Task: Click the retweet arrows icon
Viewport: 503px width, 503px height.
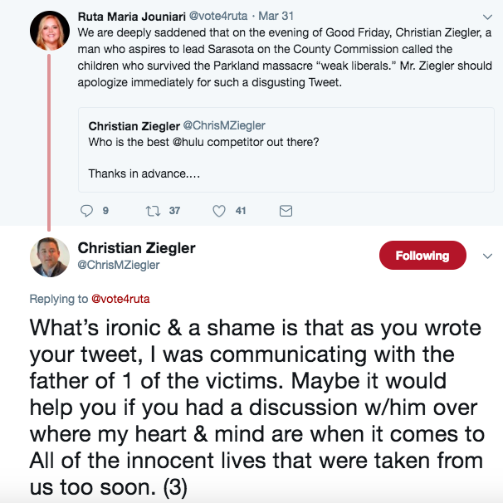Action: [152, 211]
